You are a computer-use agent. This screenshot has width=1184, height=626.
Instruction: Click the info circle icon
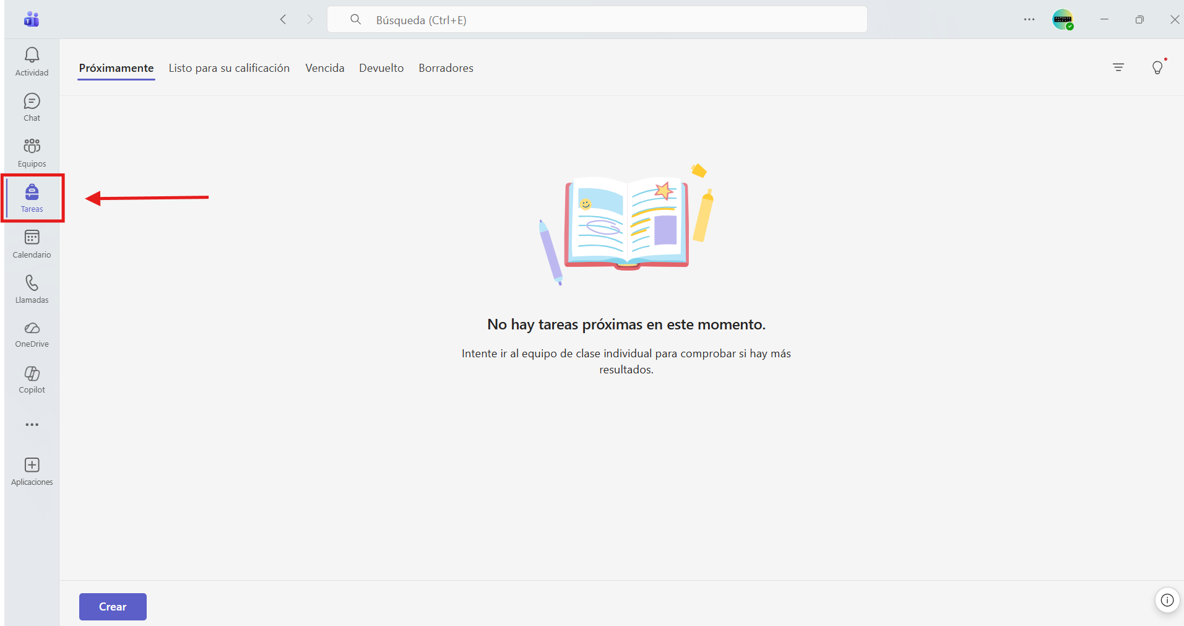(x=1167, y=600)
